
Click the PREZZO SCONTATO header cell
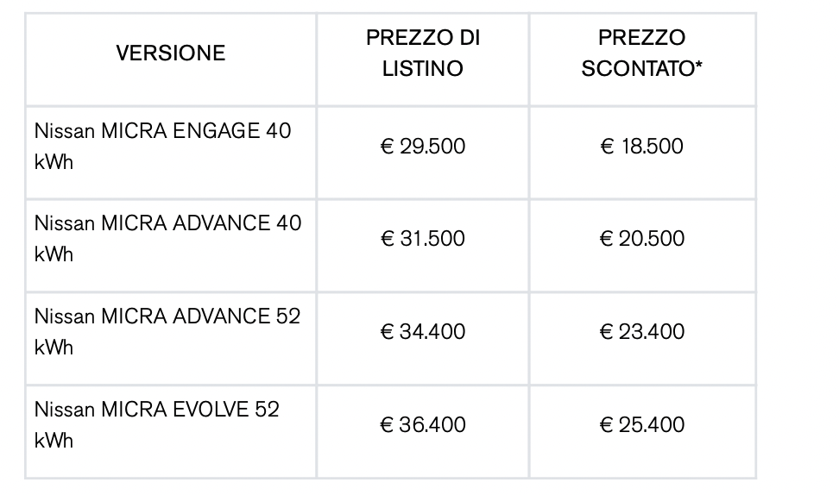pyautogui.click(x=641, y=53)
